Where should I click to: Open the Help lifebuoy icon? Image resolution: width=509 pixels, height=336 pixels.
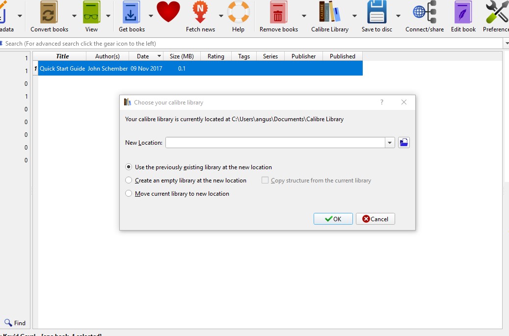238,12
